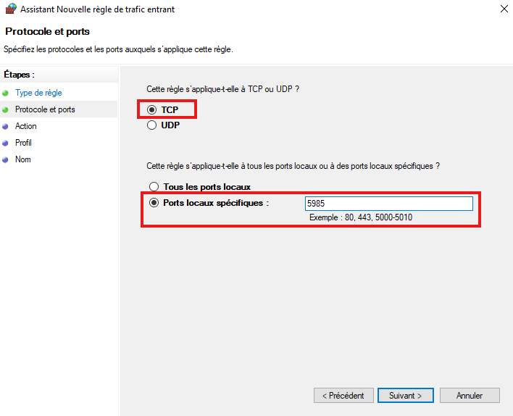Screen dimensions: 513x416
Task: Enable Ports locaux spécifiques option
Action: (x=154, y=203)
